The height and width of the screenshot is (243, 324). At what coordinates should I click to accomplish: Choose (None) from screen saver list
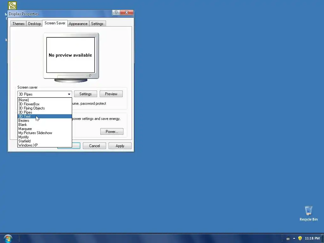point(45,100)
